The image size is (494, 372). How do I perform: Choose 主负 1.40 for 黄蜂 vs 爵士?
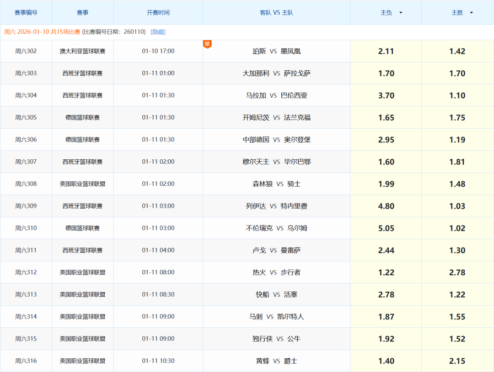click(x=386, y=361)
